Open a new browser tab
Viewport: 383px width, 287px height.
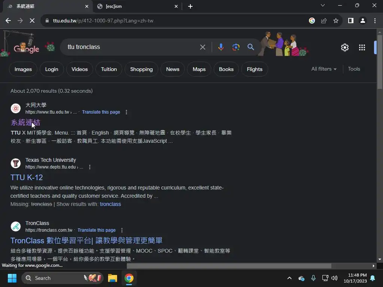click(x=190, y=6)
